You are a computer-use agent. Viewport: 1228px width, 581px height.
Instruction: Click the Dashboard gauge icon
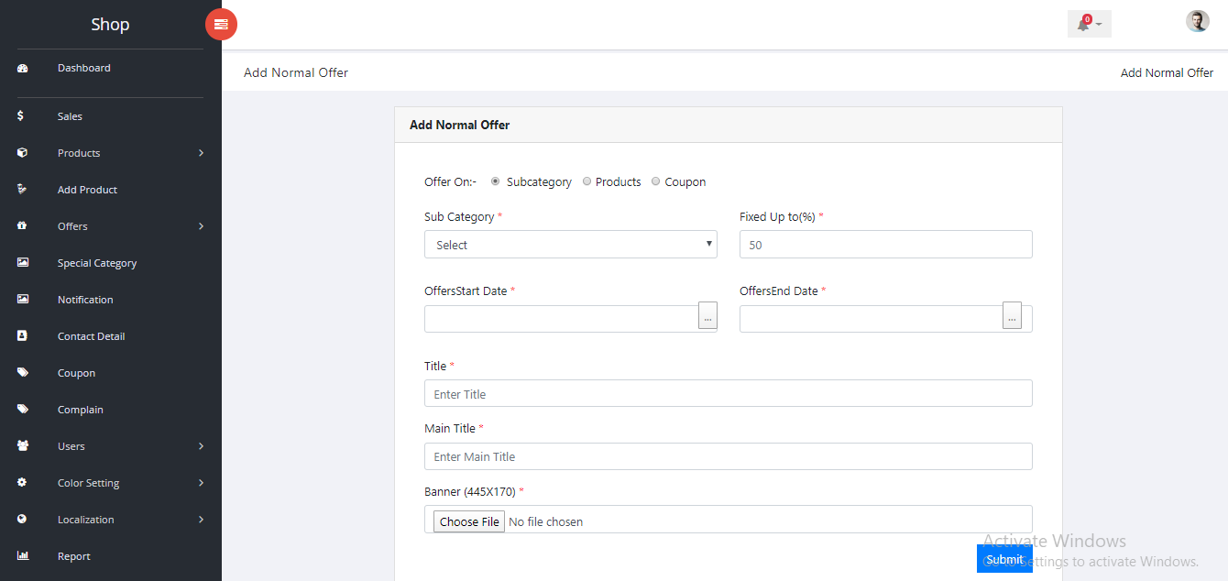[23, 69]
